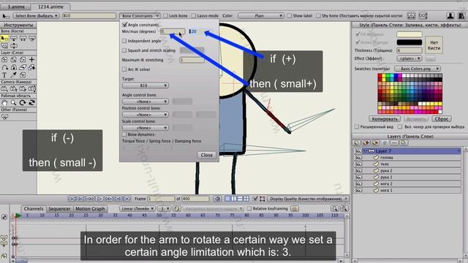The width and height of the screenshot is (468, 263).
Task: Choose the four-view quad layout icon
Action: point(246,199)
